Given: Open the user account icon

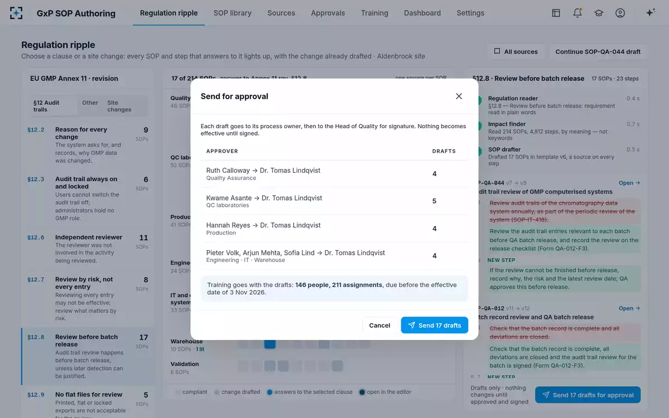Looking at the screenshot, I should (620, 13).
